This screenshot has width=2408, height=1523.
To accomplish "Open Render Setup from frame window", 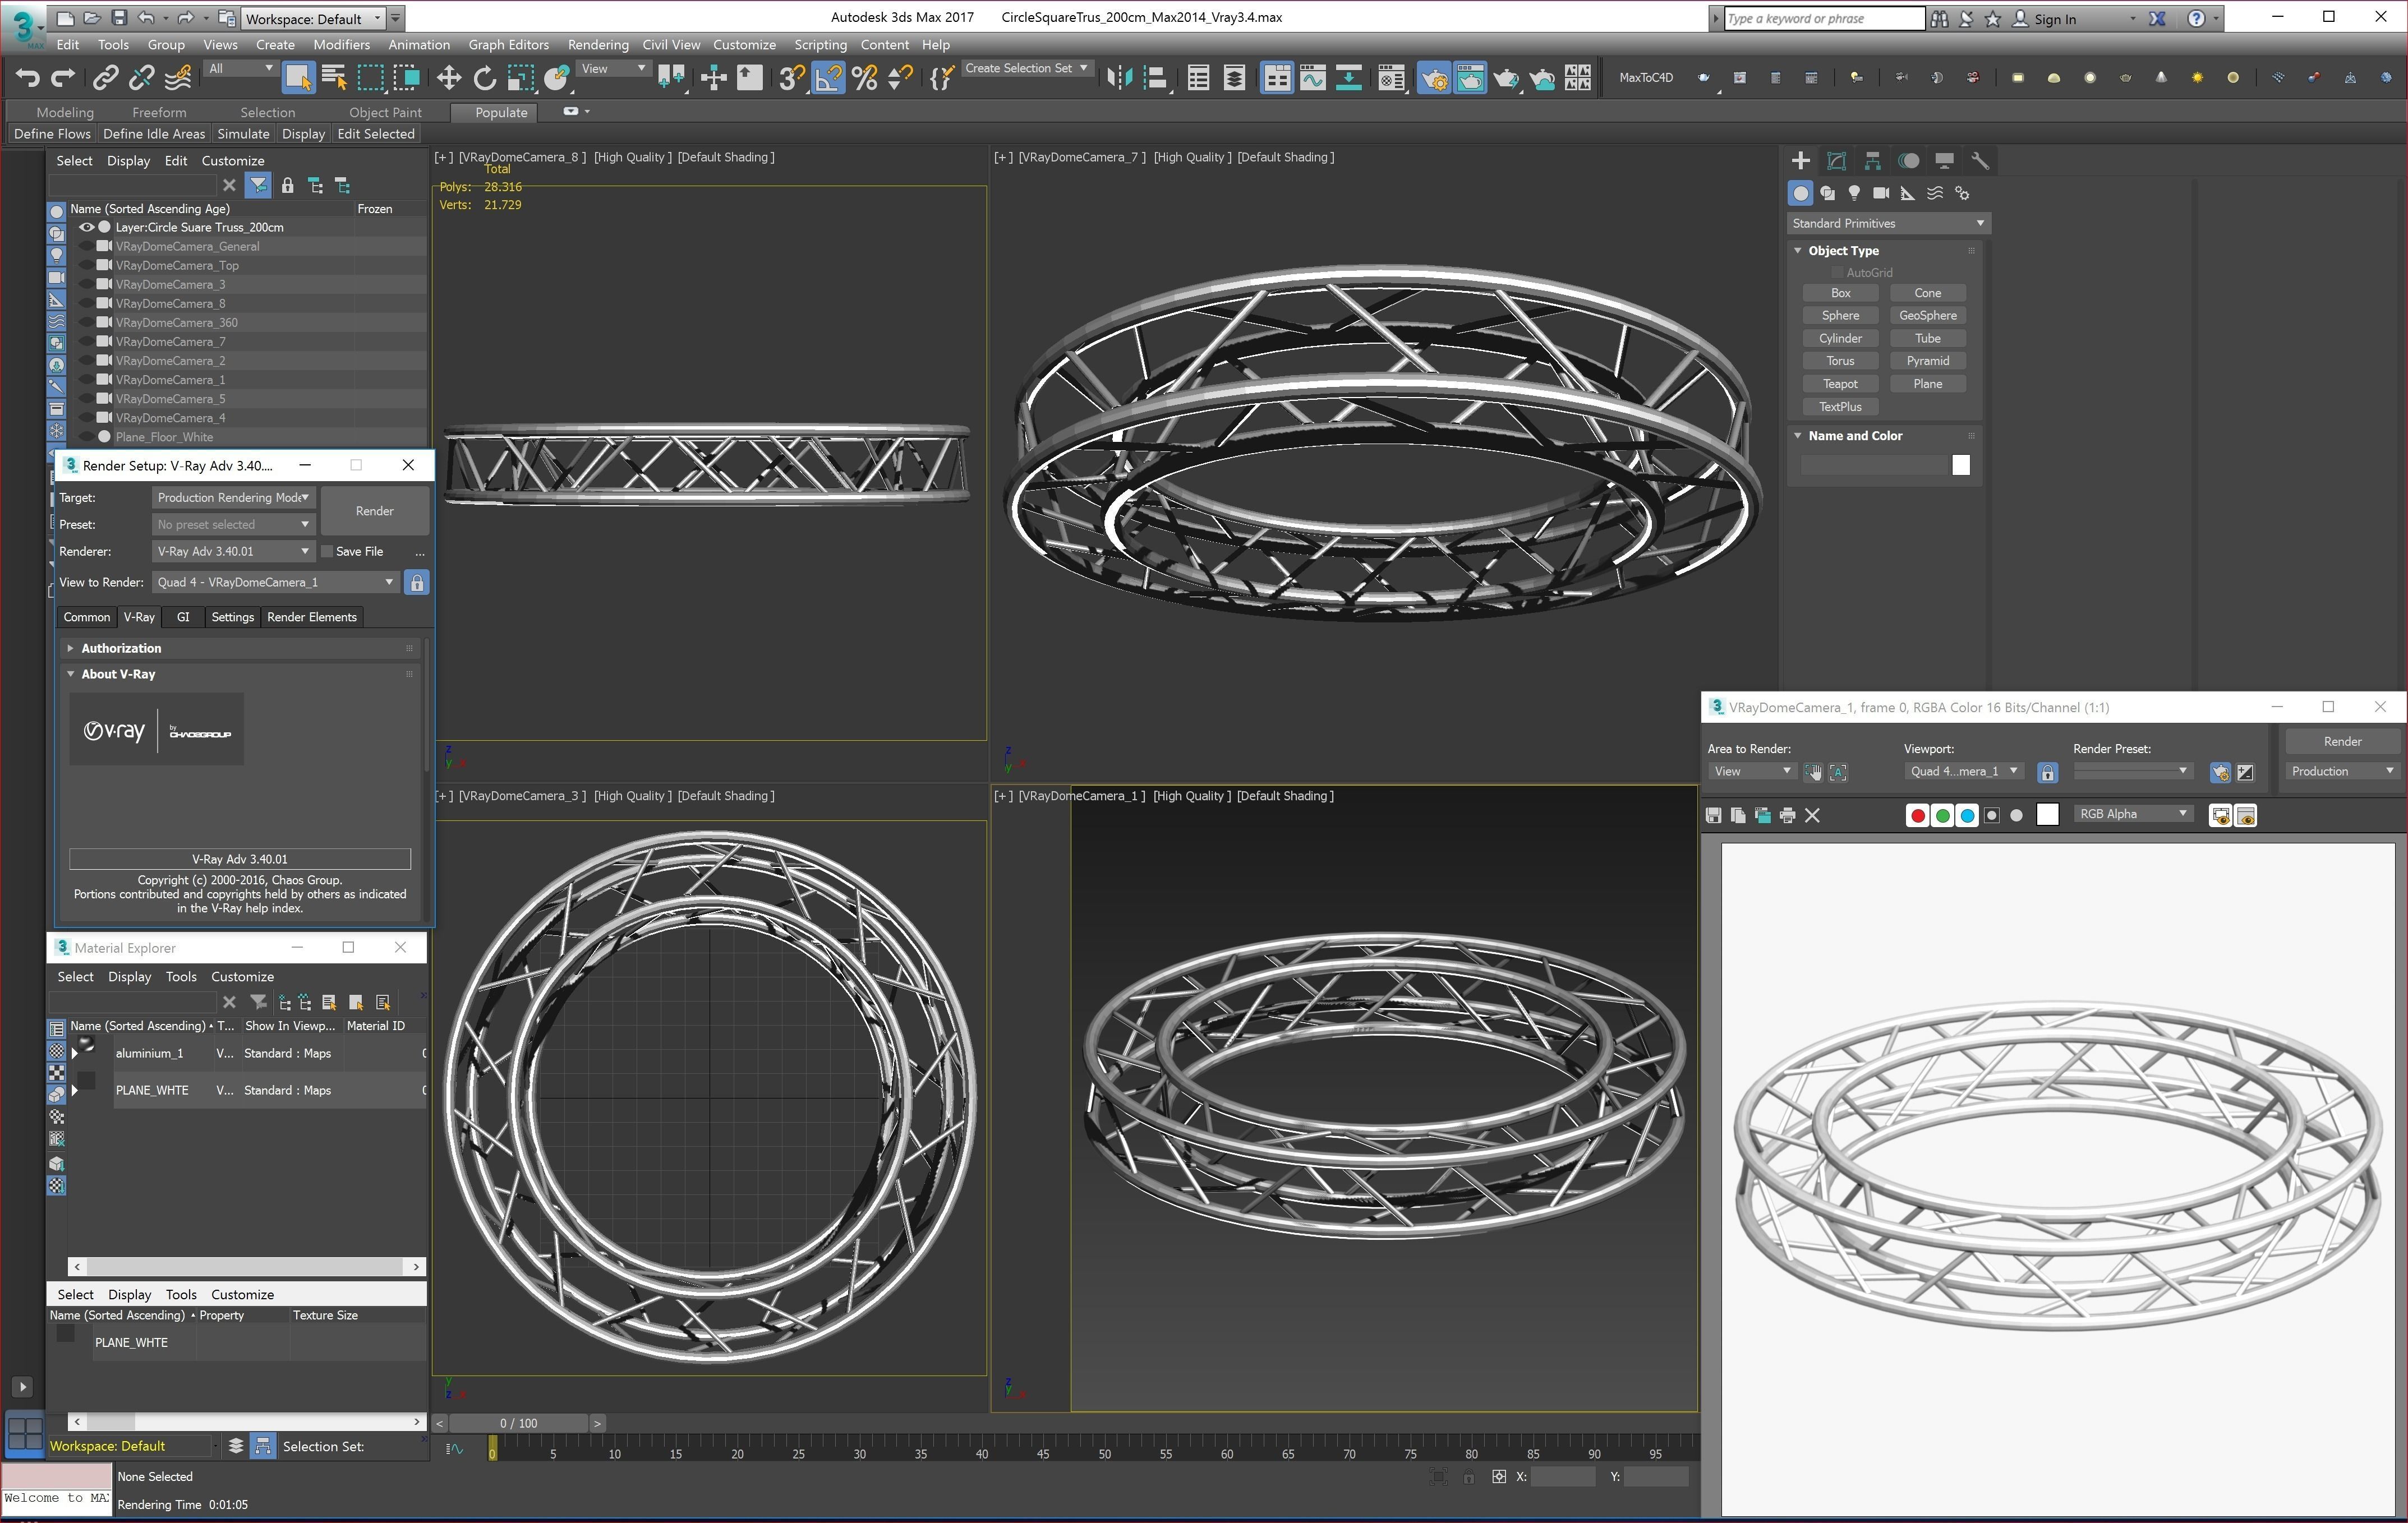I will 2220,772.
